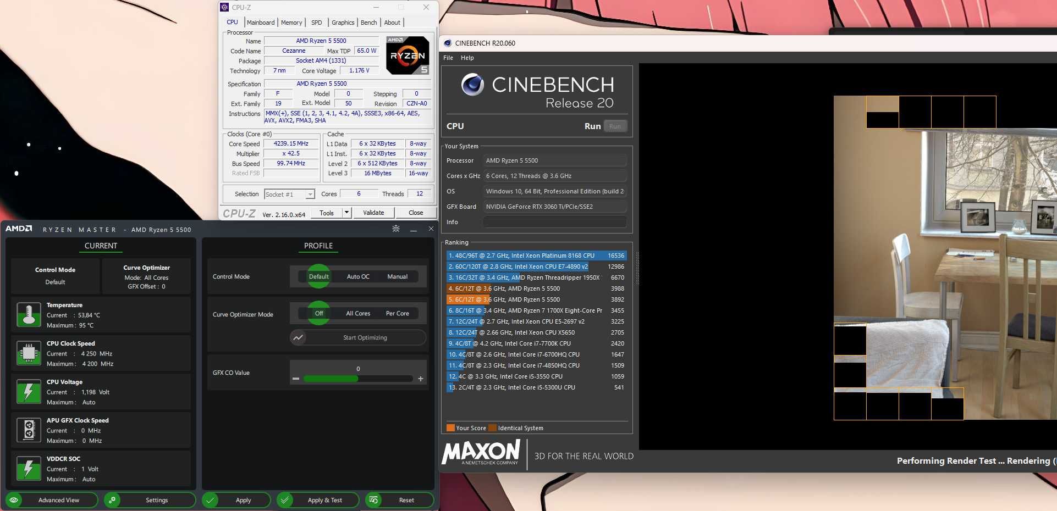This screenshot has height=511, width=1057.
Task: Open the About tab in CPU-Z
Action: (x=392, y=23)
